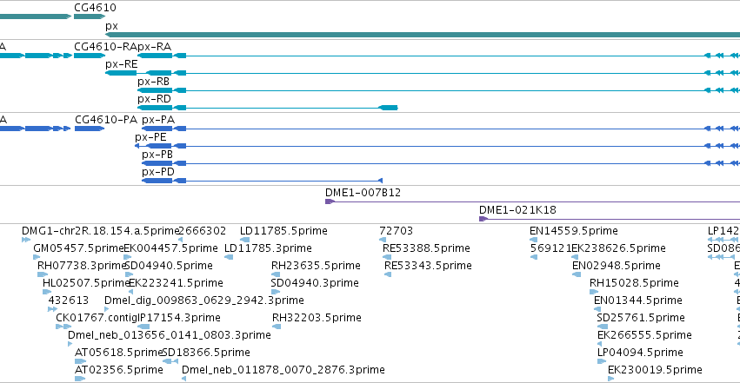Select the px-PD protein label
Screen dimensions: 740x383
(158, 172)
